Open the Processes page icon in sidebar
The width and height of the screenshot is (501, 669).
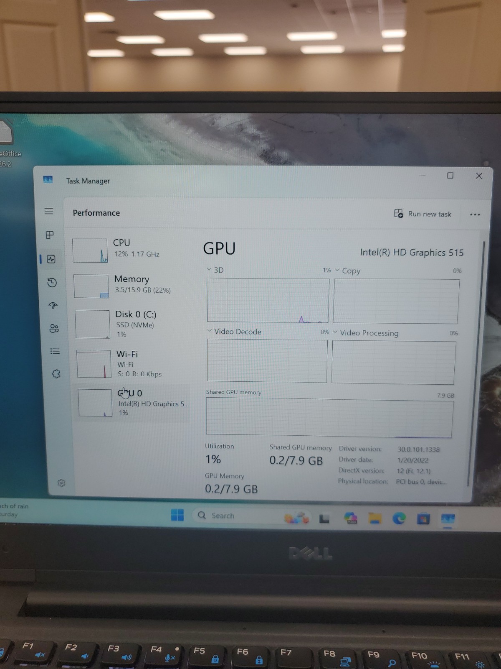pos(50,235)
